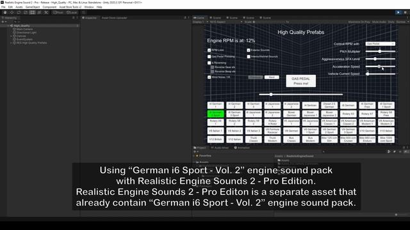
Task: Click the Pause button in toolbar
Action: (406, 12)
